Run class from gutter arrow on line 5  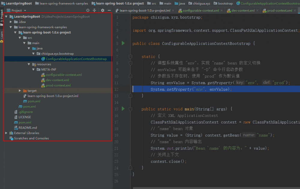point(123,43)
